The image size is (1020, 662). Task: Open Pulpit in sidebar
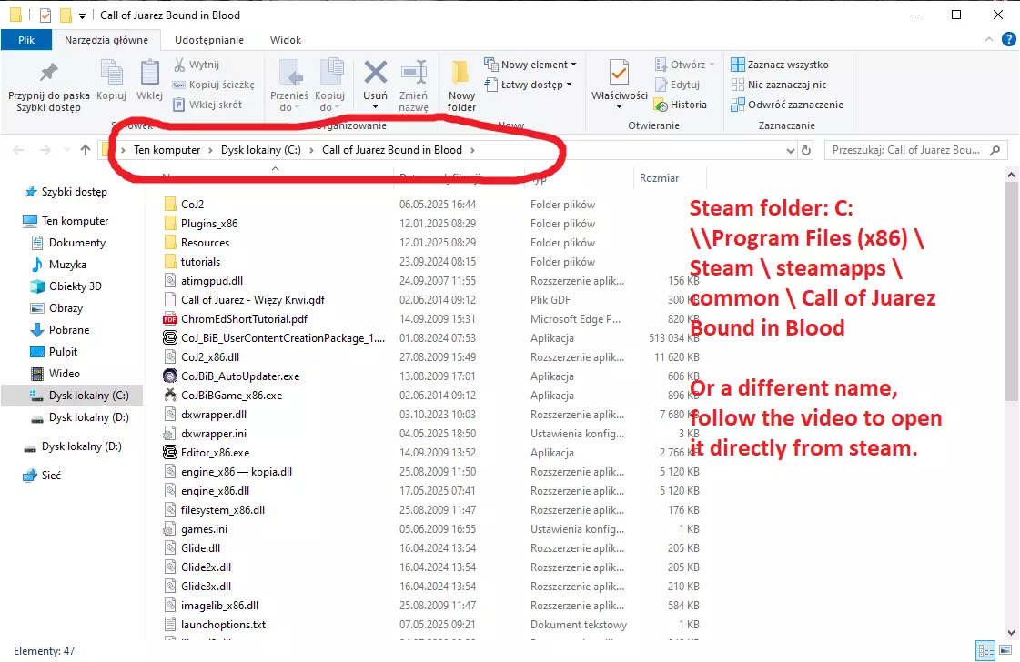54,352
